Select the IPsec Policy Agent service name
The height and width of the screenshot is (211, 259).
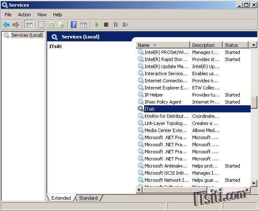point(163,102)
